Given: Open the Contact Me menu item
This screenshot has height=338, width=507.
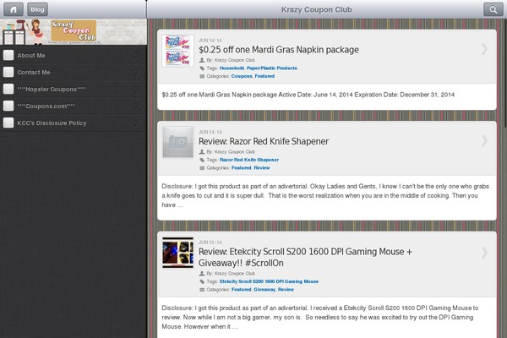Looking at the screenshot, I should [74, 72].
